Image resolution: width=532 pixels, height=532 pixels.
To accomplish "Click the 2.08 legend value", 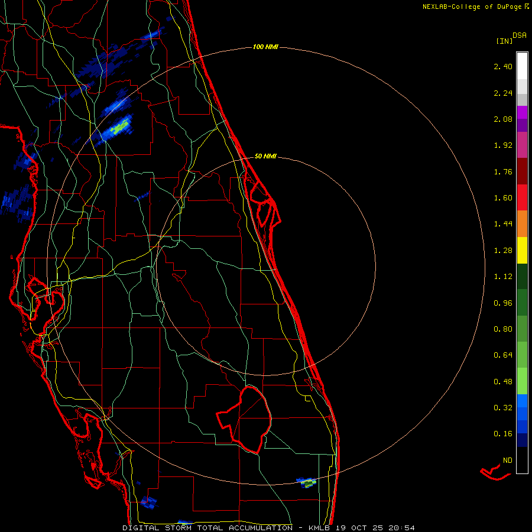I will click(x=503, y=119).
